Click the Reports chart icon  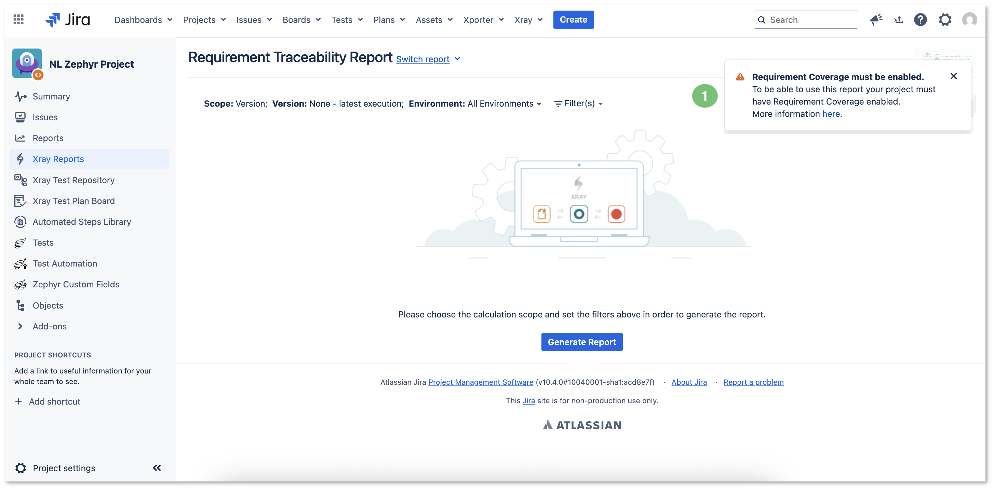21,138
